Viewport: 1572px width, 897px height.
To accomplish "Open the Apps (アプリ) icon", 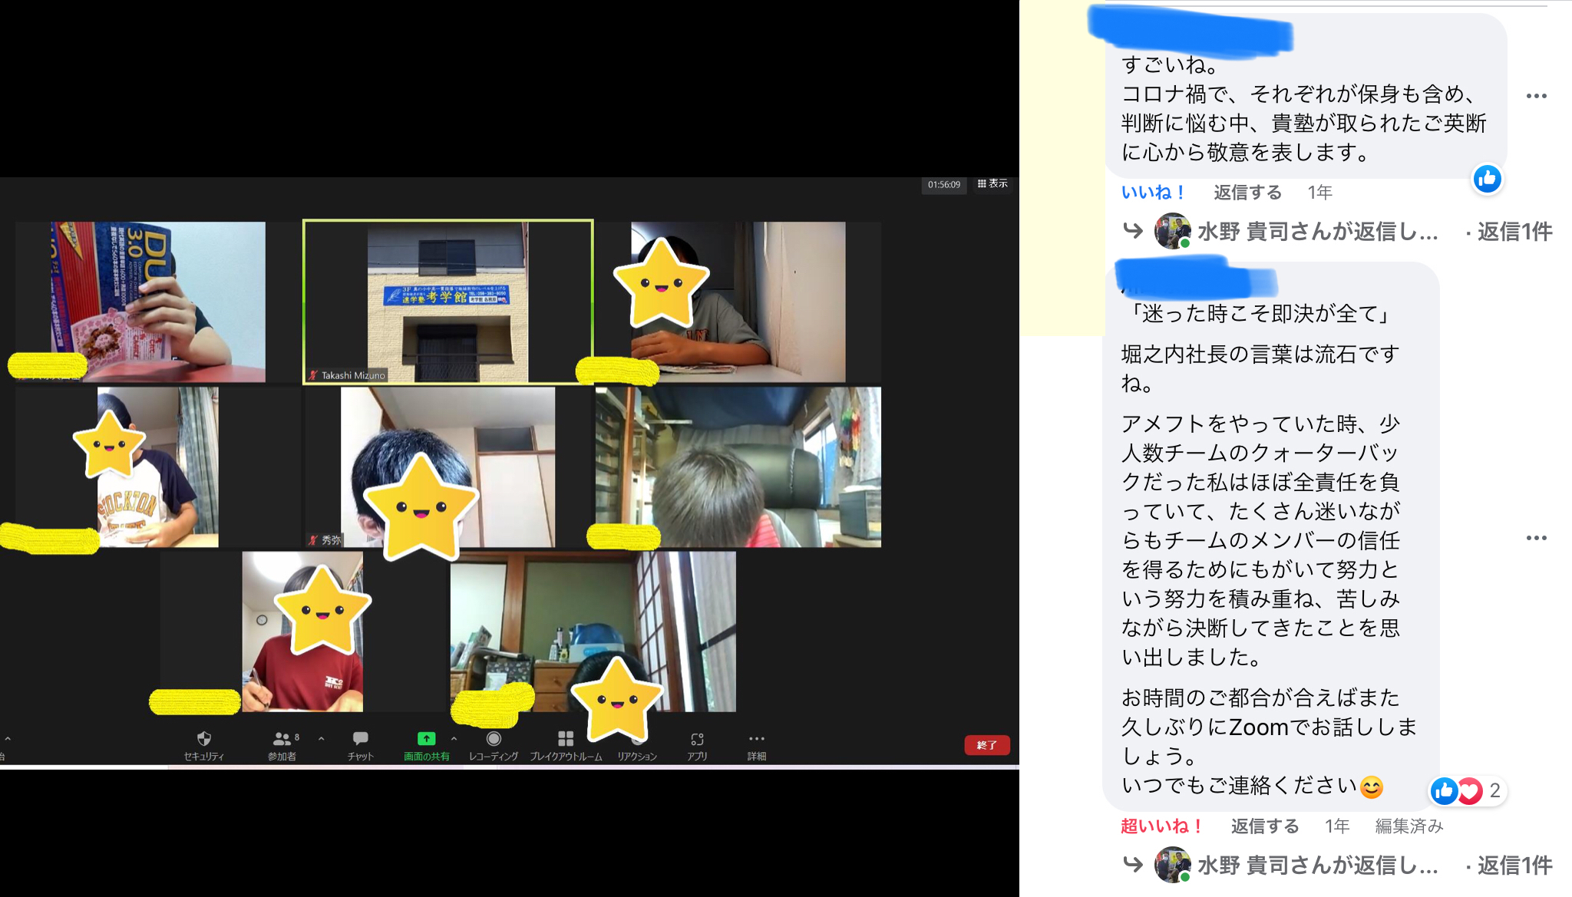I will [x=697, y=739].
